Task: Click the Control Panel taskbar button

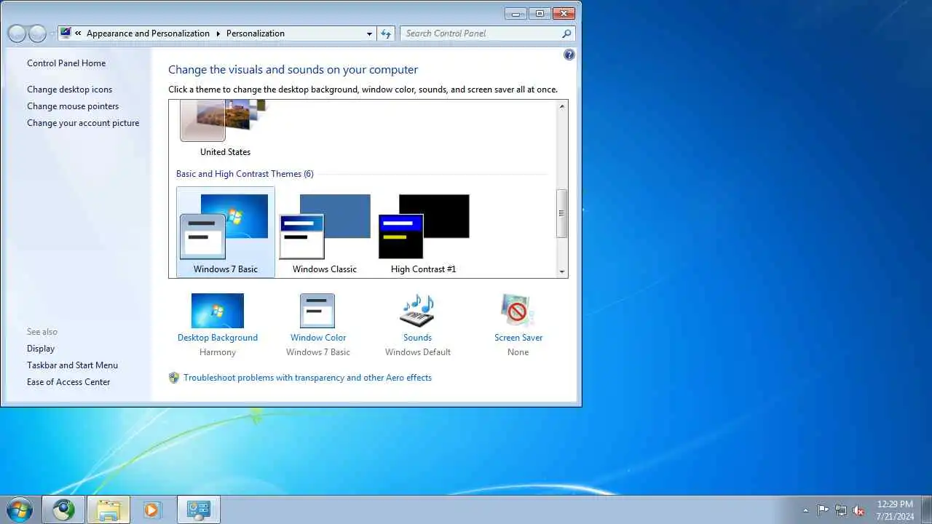Action: [198, 509]
